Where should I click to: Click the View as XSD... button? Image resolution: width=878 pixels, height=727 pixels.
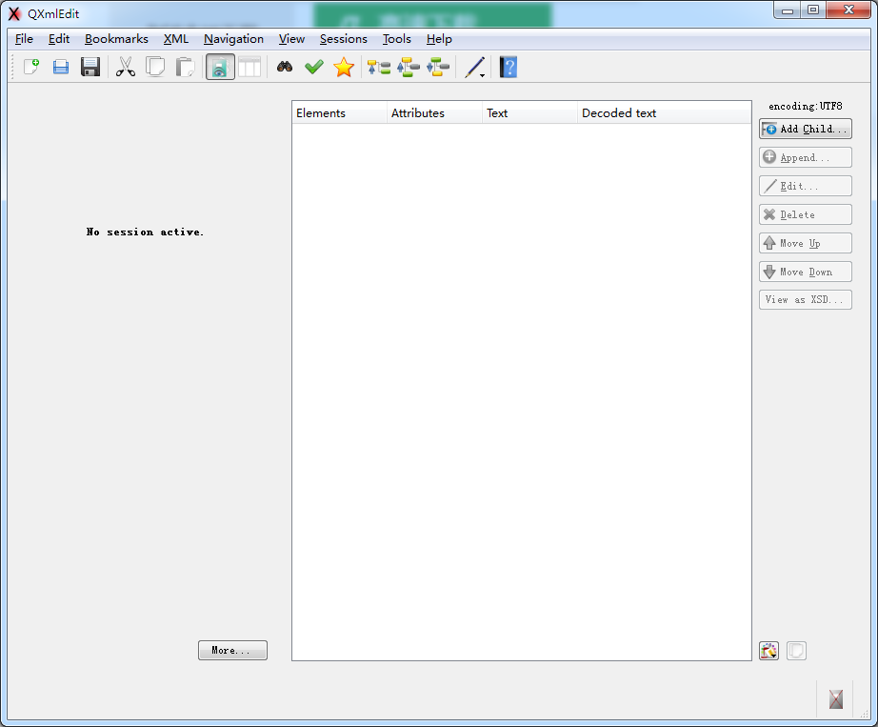pyautogui.click(x=806, y=299)
